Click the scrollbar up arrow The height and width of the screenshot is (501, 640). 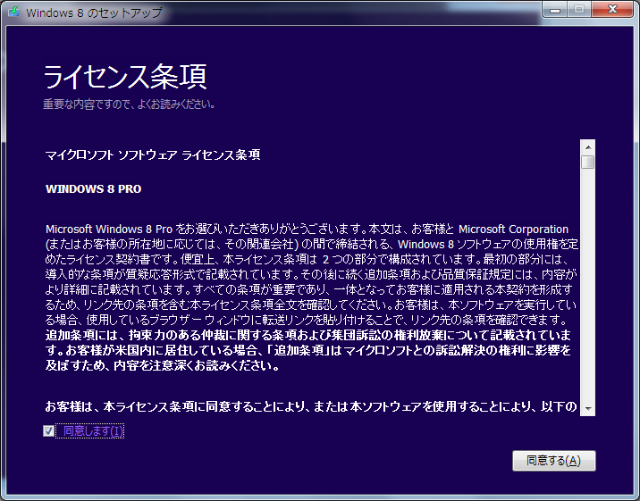pyautogui.click(x=588, y=147)
